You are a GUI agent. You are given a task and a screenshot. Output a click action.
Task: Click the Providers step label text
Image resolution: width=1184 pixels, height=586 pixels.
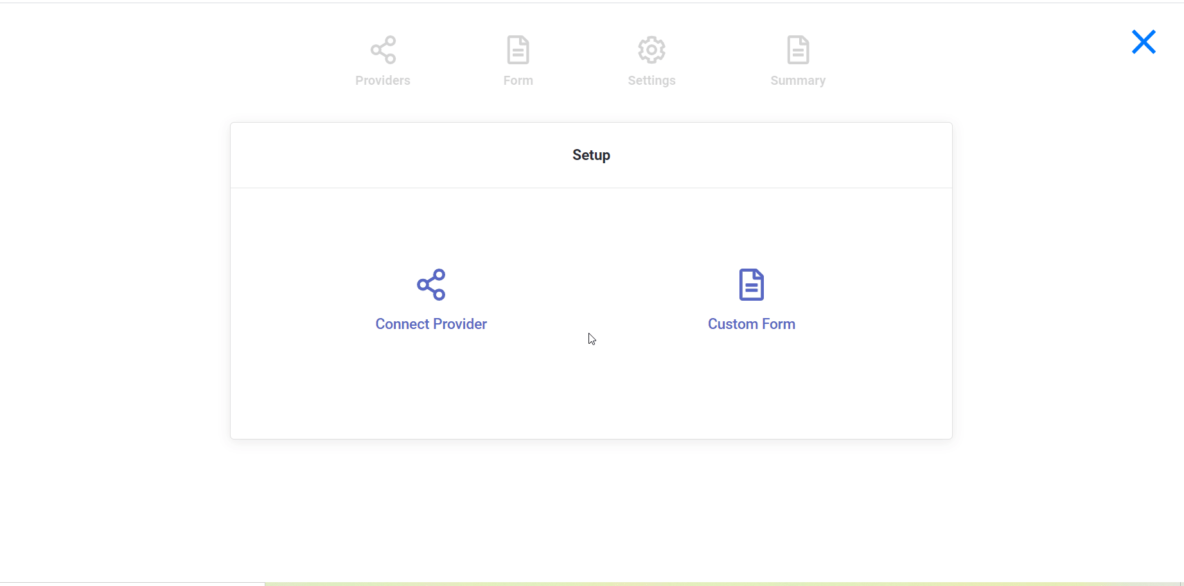383,80
